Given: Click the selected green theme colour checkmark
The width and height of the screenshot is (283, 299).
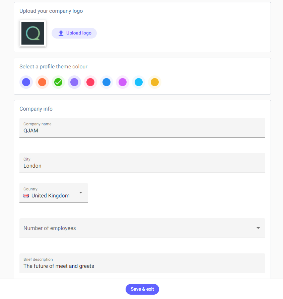Looking at the screenshot, I should click(x=58, y=82).
